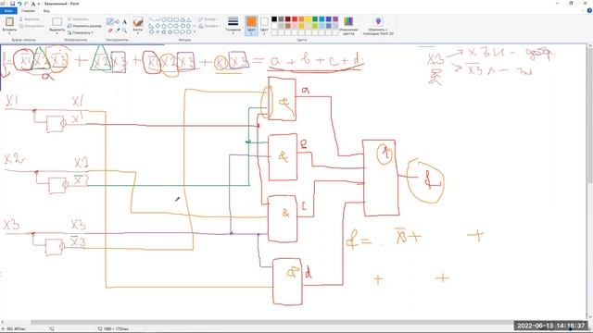Pick the yellow color swatch

point(309,18)
